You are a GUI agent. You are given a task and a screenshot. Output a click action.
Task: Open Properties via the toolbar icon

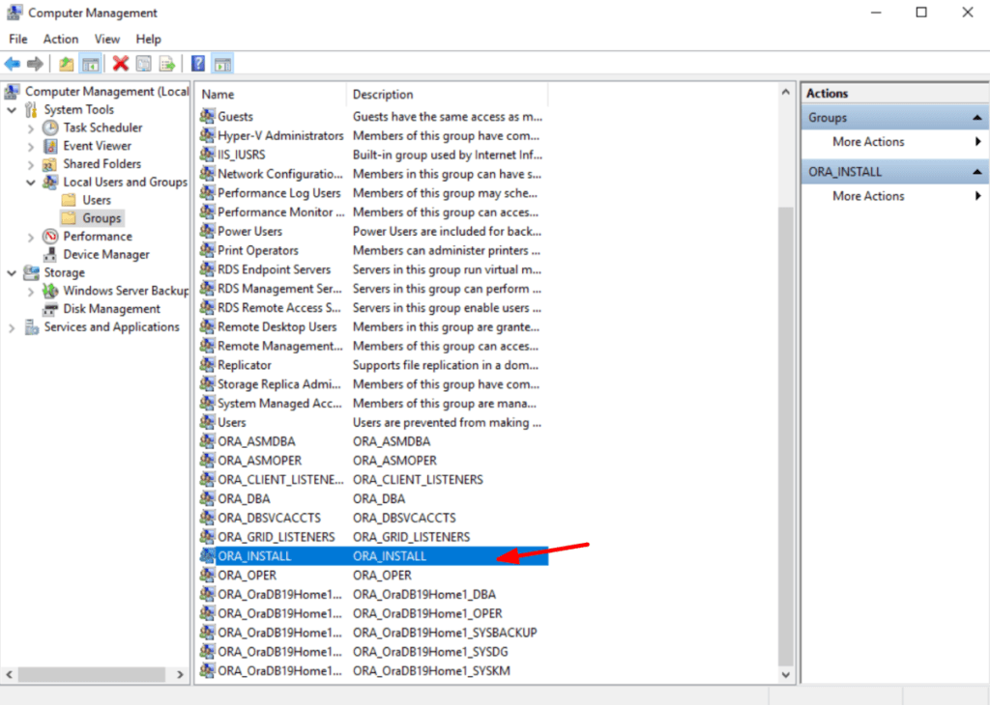144,64
